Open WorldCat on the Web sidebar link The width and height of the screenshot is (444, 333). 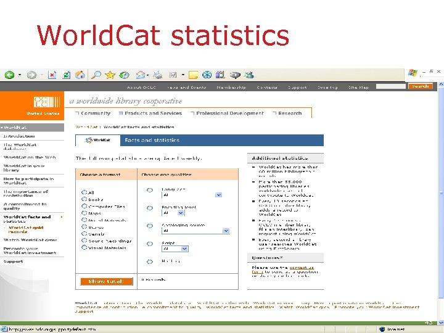[30, 157]
